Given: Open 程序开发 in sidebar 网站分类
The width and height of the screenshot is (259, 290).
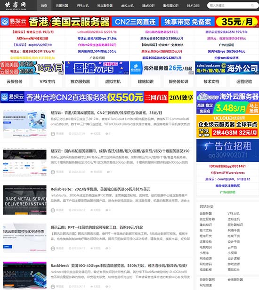Looking at the screenshot, I should 205,236.
